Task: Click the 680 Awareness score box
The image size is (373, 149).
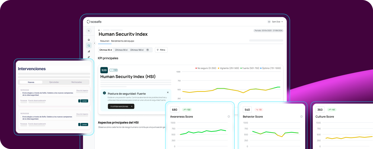Action: [x=174, y=110]
